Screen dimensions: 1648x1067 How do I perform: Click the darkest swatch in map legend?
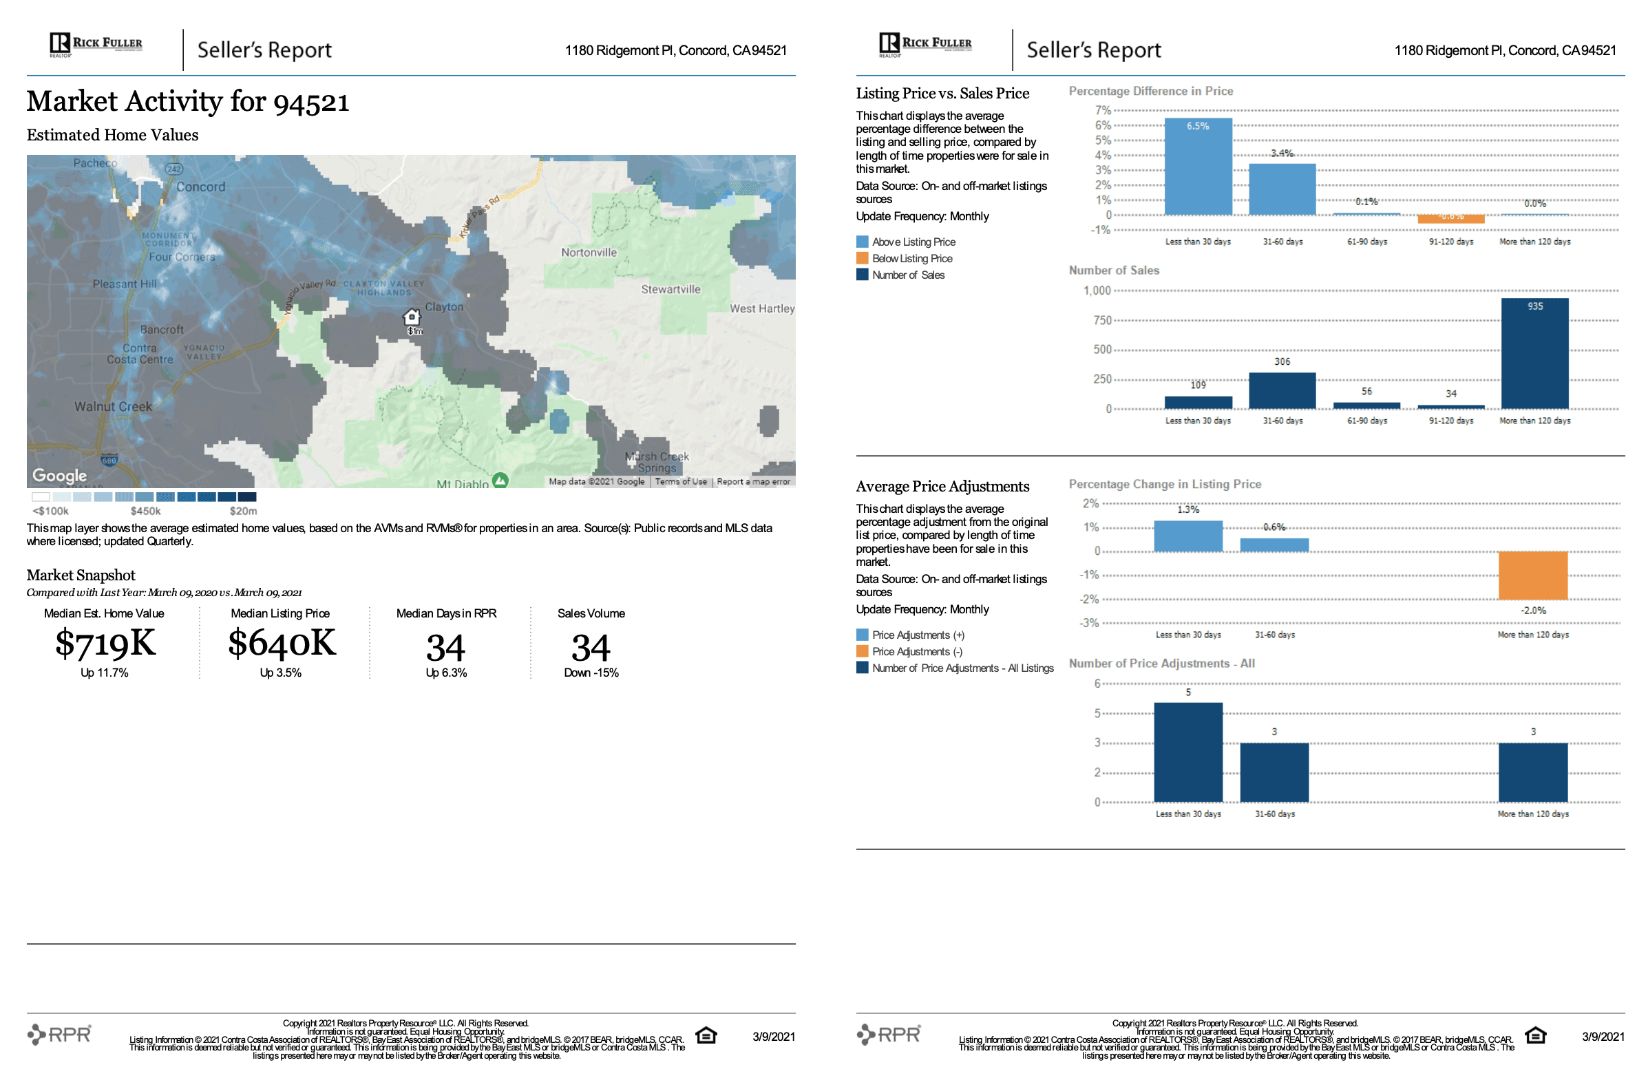point(247,496)
